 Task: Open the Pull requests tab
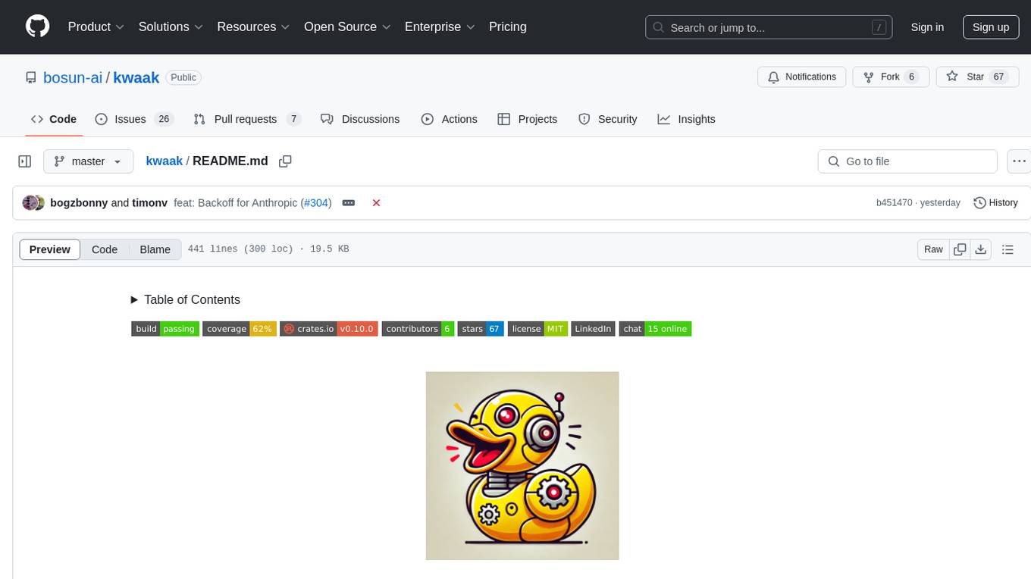coord(247,119)
